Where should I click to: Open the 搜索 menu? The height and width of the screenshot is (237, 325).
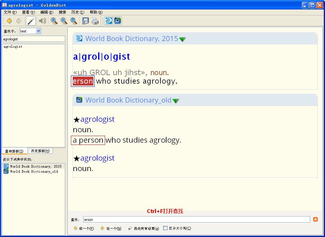coord(62,12)
